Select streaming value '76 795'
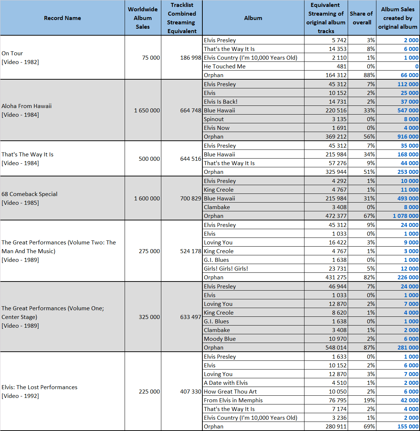This screenshot has width=420, height=431. [x=338, y=400]
